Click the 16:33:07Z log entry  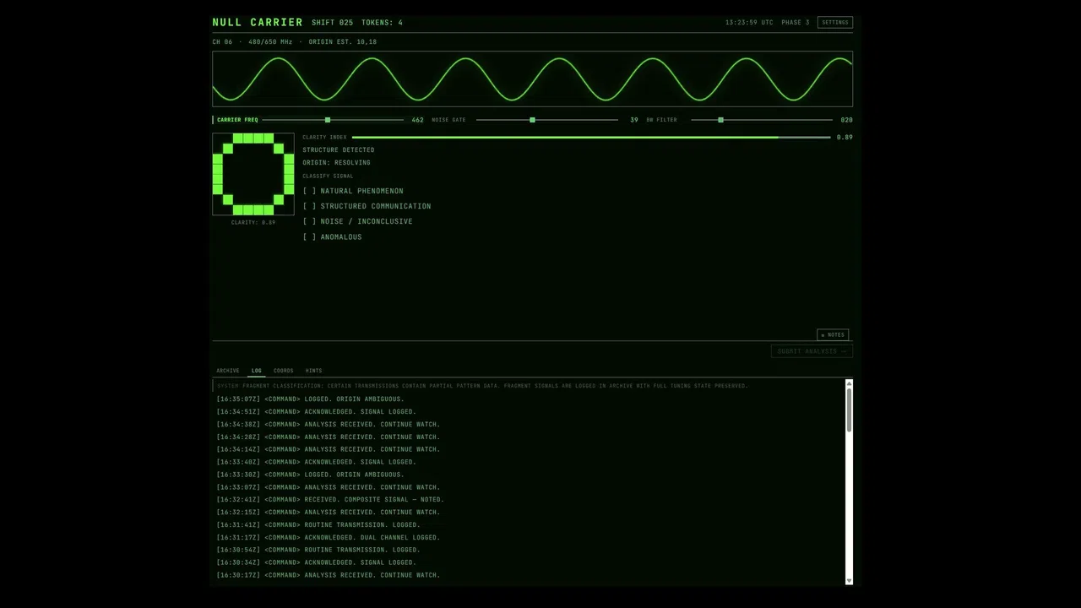(329, 487)
